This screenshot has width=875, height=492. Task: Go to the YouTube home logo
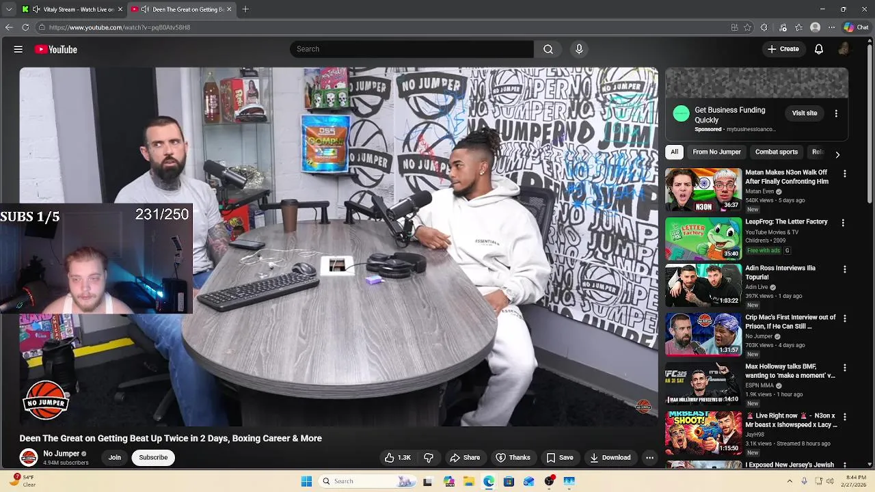[56, 49]
